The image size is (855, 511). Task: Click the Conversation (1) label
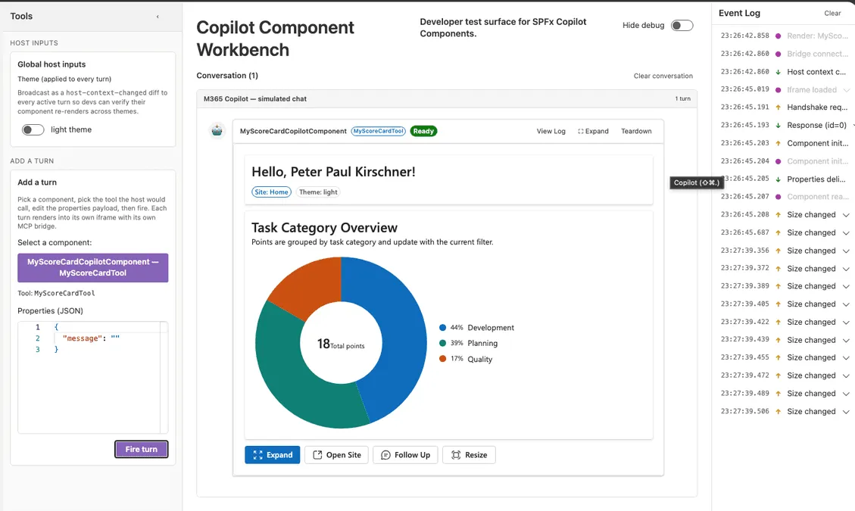(x=227, y=76)
